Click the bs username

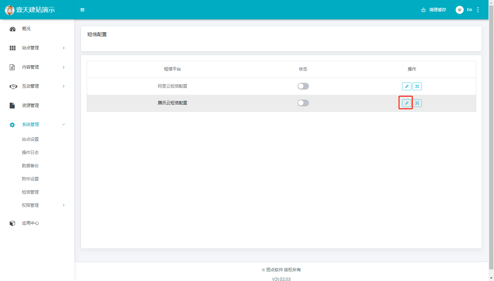(x=469, y=10)
